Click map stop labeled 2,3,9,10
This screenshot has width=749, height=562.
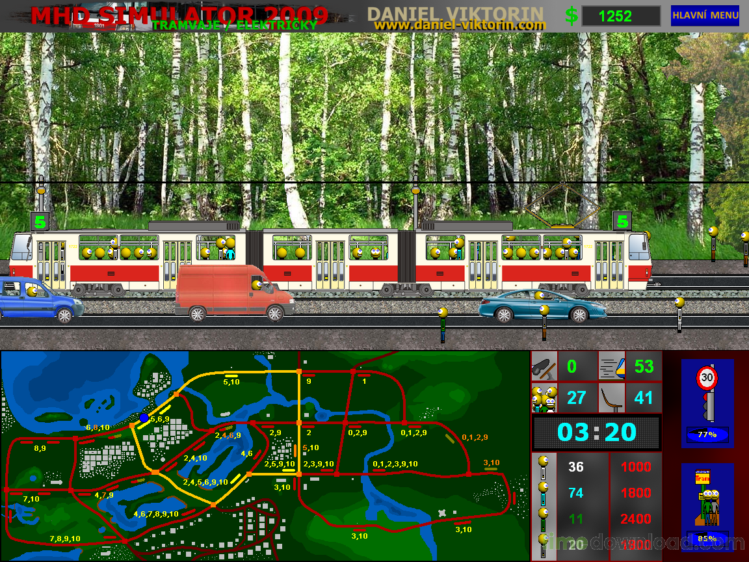click(319, 464)
